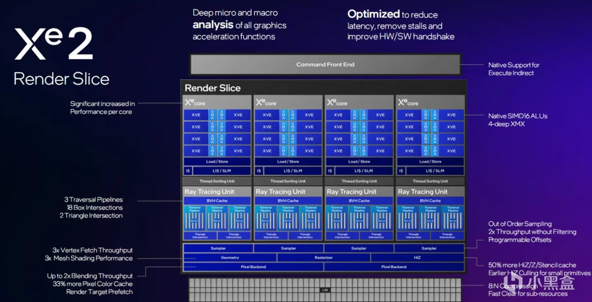
Task: Click 'Programmable Offsets' text
Action: point(520,240)
